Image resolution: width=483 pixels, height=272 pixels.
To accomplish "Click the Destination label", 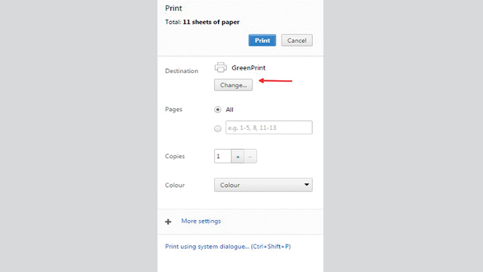I will [x=181, y=71].
